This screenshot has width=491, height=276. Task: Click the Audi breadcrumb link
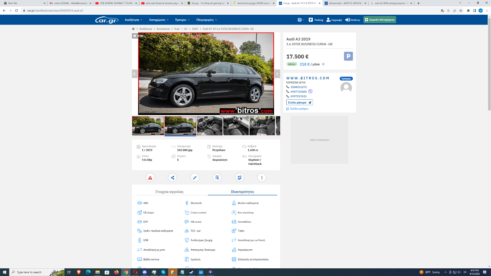pos(177,29)
